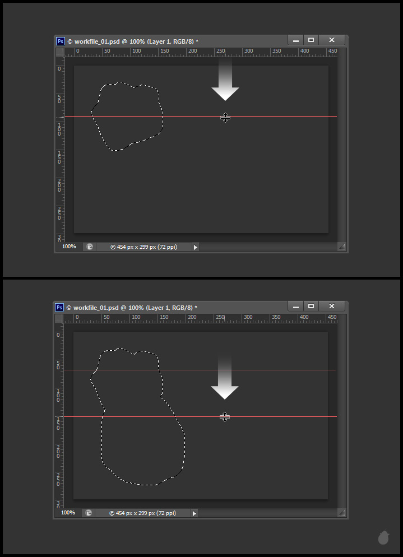Maximize the top workfile_01.psd window
The height and width of the screenshot is (557, 403).
[x=311, y=40]
